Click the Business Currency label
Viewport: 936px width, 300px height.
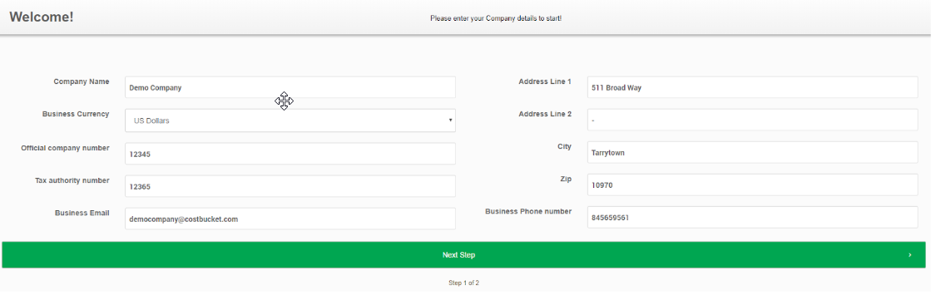click(76, 114)
